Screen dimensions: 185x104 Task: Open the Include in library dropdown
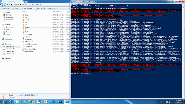point(27,8)
